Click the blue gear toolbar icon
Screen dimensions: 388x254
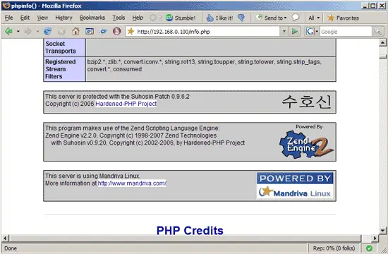click(103, 31)
